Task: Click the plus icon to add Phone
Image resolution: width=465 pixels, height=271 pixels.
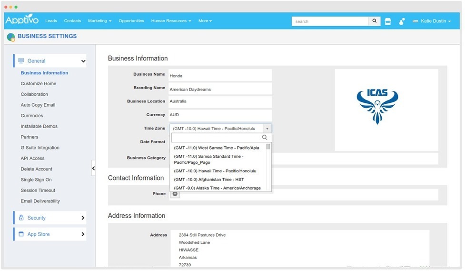Action: pyautogui.click(x=175, y=194)
